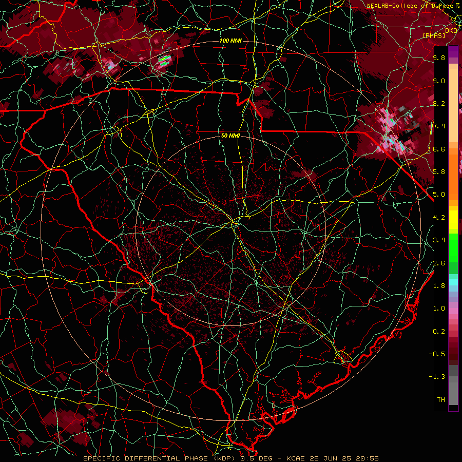
Task: Click the 5.8 value on the color scale
Action: coord(439,172)
